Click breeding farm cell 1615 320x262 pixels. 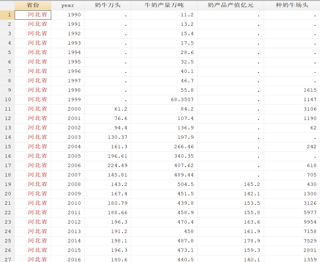point(292,90)
